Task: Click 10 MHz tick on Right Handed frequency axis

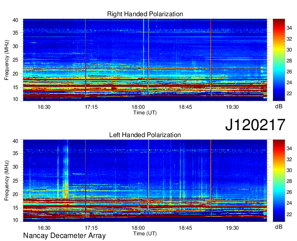Action: coord(16,99)
